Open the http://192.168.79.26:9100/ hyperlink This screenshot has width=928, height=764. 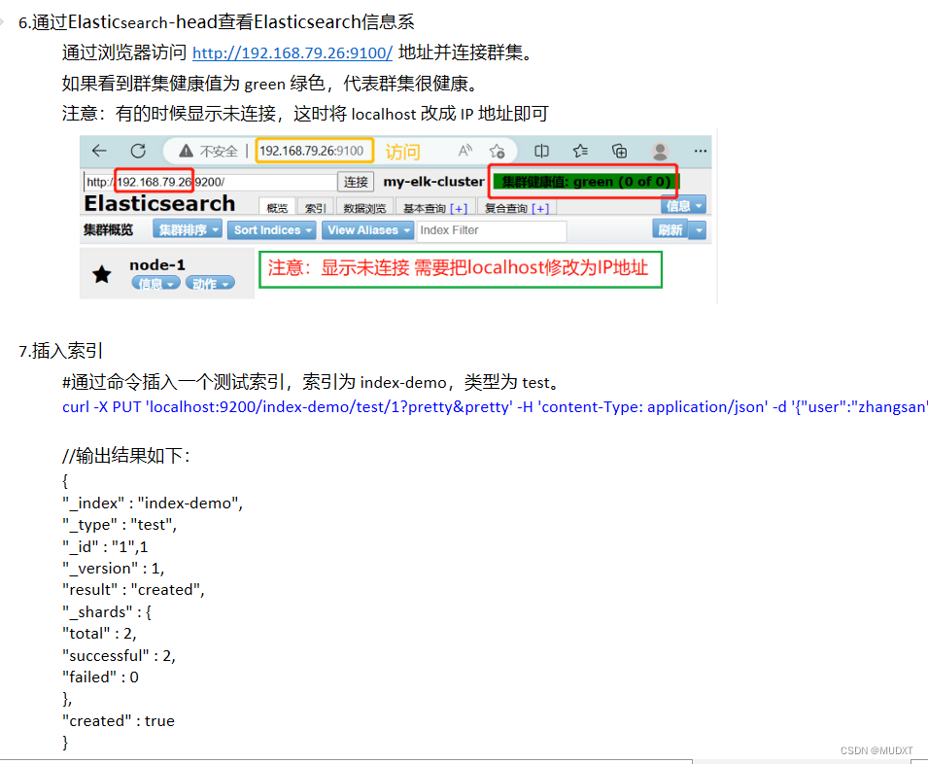click(292, 52)
